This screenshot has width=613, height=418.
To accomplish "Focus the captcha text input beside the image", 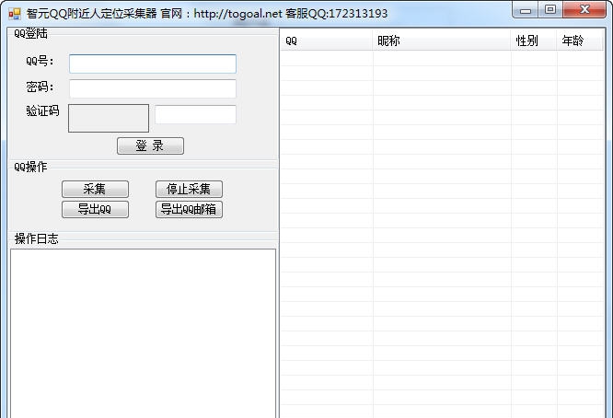I will coord(195,114).
